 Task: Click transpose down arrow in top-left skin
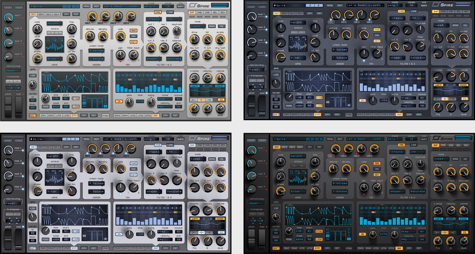[9, 81]
